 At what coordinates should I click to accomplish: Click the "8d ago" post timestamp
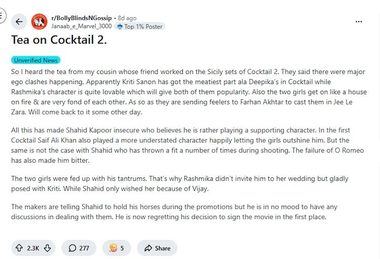pos(128,18)
